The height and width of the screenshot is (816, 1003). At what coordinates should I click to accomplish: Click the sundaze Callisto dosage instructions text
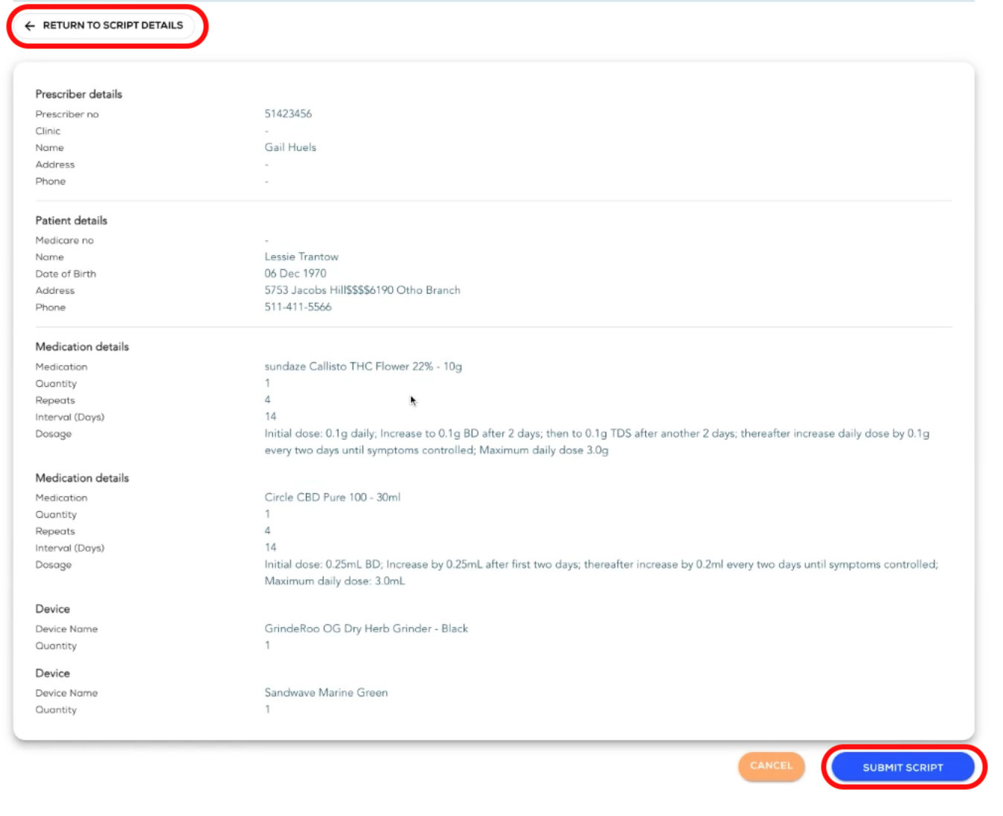tap(597, 442)
